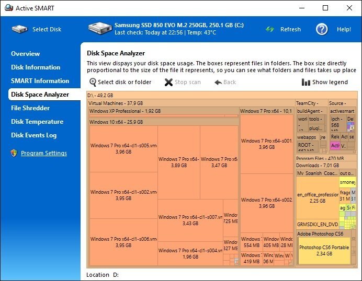Select the 327 MB file block
The height and width of the screenshot is (281, 362).
[230, 245]
